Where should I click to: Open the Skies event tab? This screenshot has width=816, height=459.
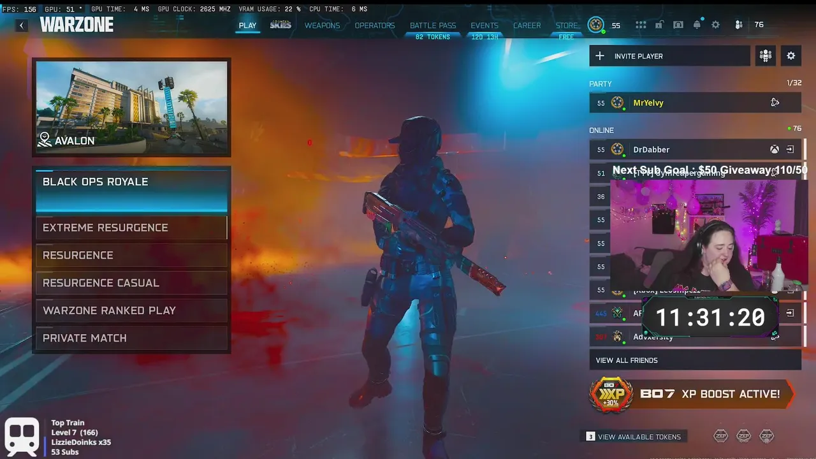(280, 25)
